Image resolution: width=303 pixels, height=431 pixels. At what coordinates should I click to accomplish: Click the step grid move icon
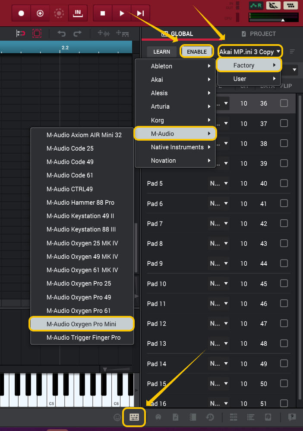click(122, 33)
